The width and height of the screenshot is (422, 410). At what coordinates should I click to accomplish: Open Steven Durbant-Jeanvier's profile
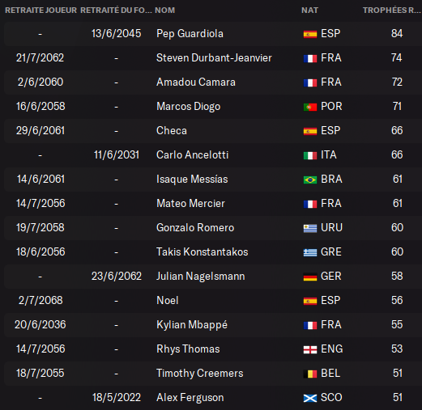point(214,58)
